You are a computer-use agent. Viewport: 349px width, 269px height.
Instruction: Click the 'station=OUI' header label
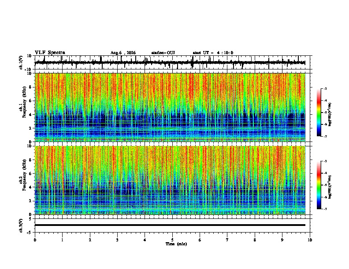click(163, 53)
